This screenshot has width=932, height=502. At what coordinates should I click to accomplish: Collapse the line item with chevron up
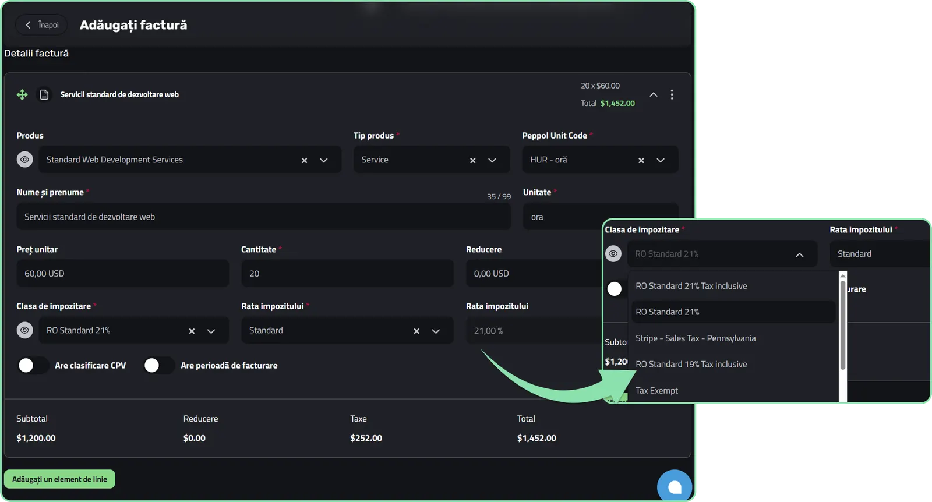pyautogui.click(x=654, y=94)
